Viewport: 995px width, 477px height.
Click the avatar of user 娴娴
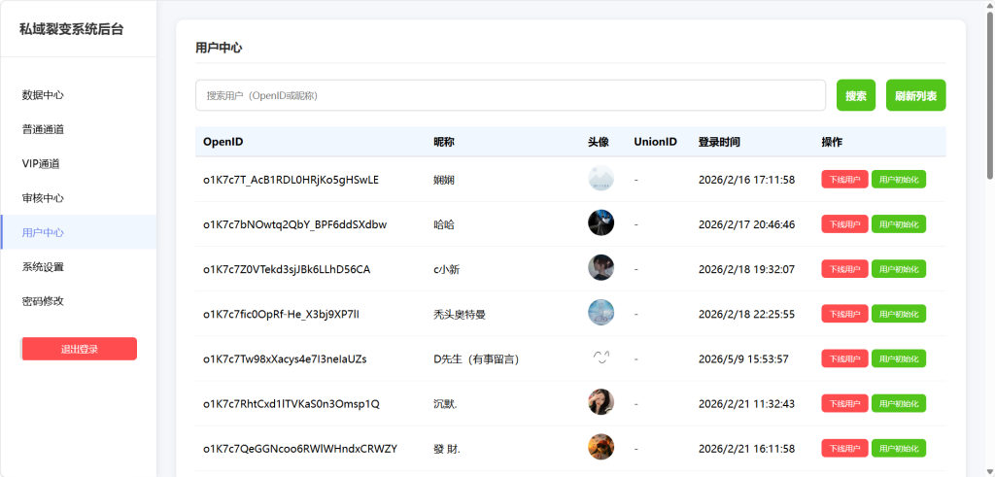(x=600, y=178)
